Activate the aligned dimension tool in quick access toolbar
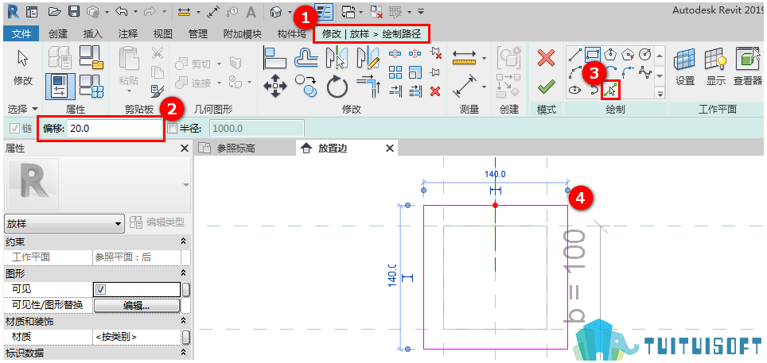Image resolution: width=767 pixels, height=363 pixels. pyautogui.click(x=214, y=11)
